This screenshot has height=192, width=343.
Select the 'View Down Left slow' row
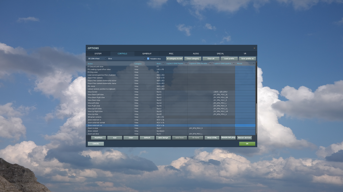(171, 95)
